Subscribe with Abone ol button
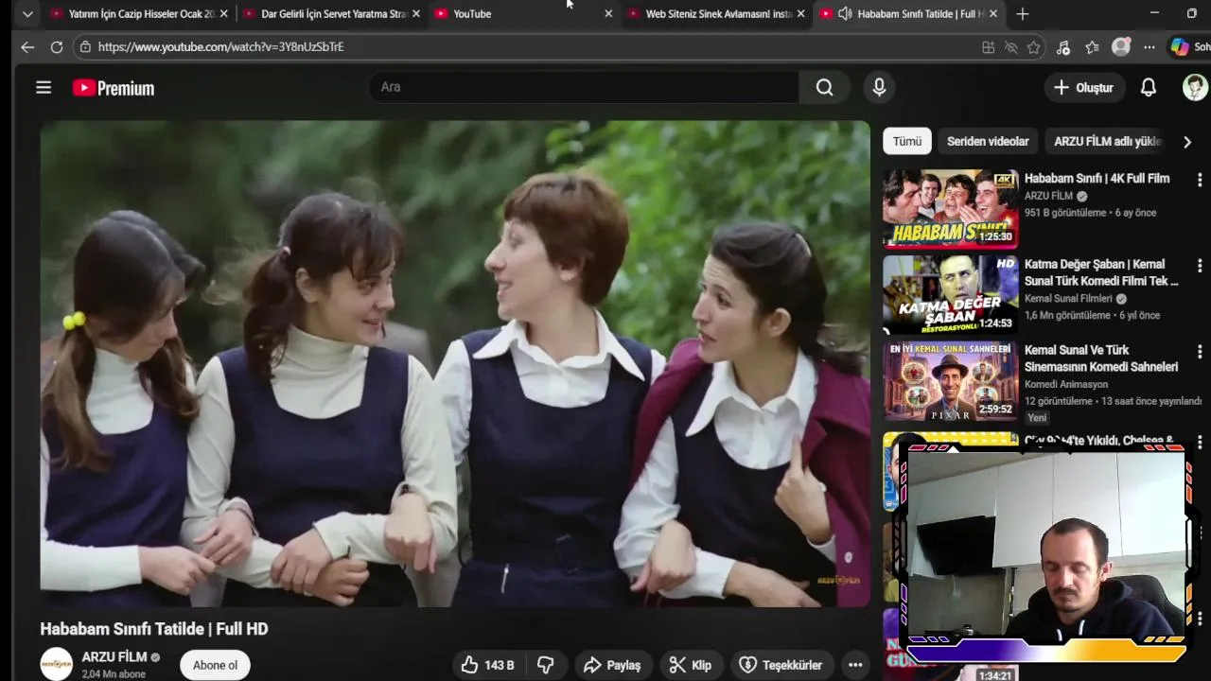 coord(215,665)
